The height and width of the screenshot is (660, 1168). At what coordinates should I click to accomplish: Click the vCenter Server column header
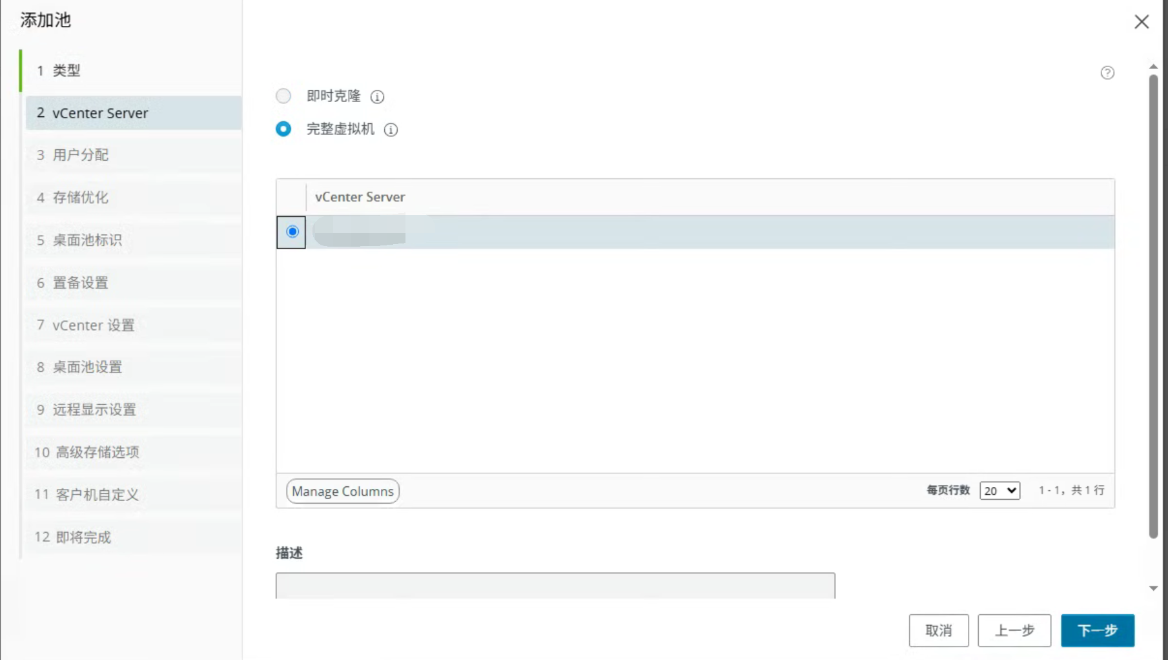click(x=710, y=197)
